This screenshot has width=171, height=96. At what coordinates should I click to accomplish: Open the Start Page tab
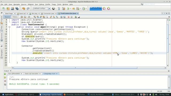click(9, 14)
